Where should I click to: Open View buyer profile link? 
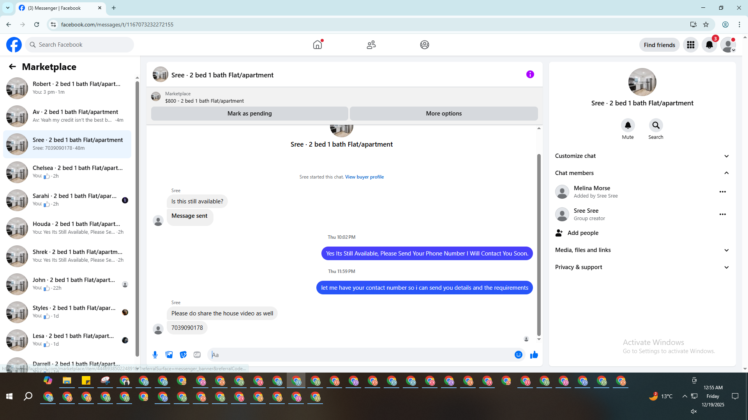click(x=364, y=177)
